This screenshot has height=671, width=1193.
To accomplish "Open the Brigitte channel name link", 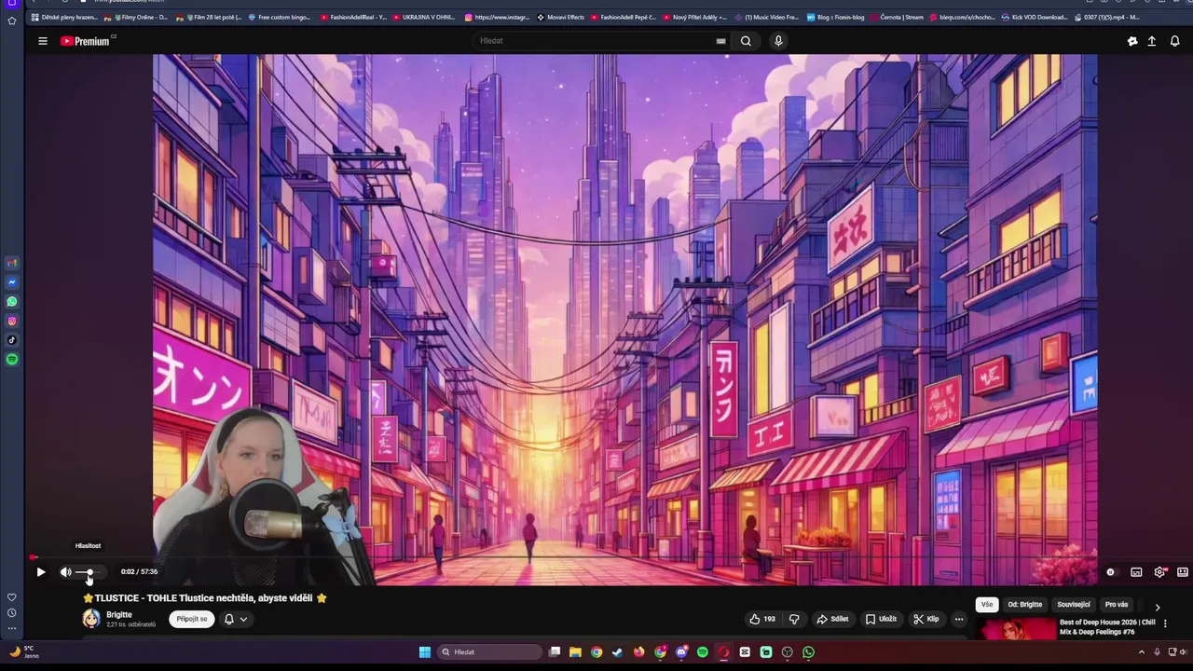I will click(119, 615).
